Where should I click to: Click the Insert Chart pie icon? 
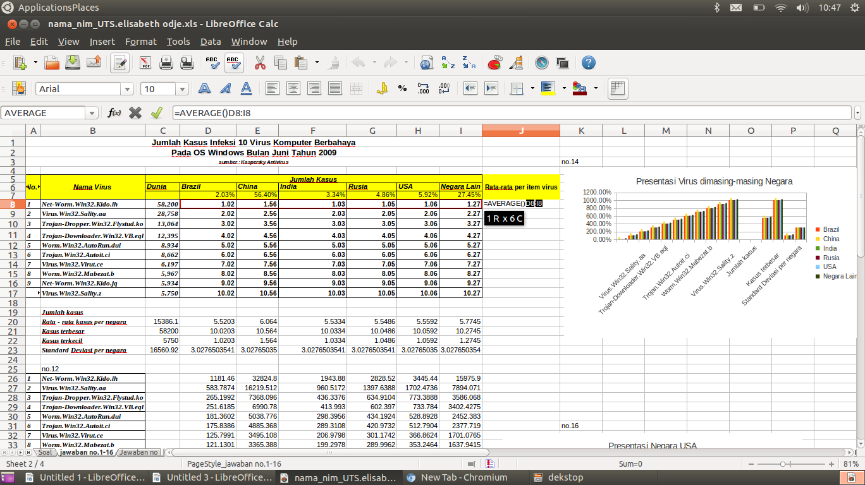(x=495, y=63)
